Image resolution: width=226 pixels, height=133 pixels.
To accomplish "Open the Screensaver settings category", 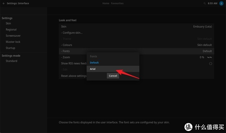I will [x=13, y=36].
